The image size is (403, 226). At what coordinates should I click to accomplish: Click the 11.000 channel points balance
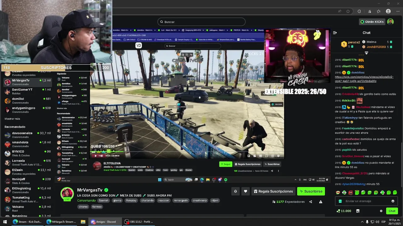(344, 211)
